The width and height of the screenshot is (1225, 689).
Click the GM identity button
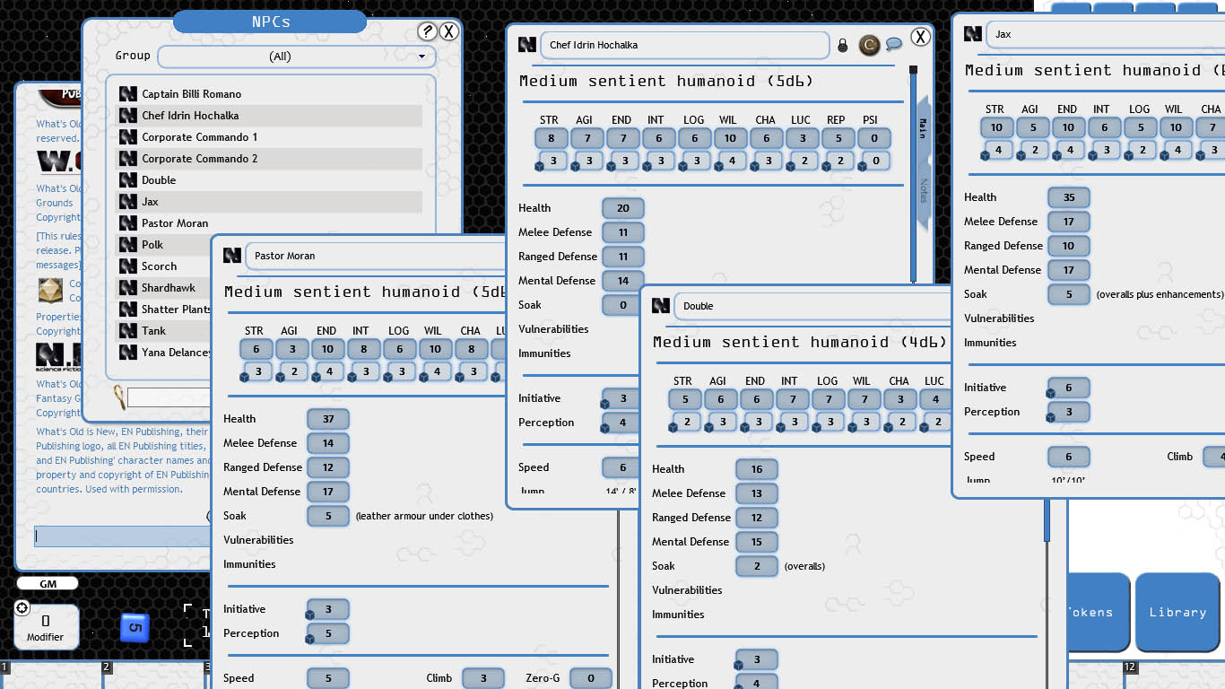[47, 583]
